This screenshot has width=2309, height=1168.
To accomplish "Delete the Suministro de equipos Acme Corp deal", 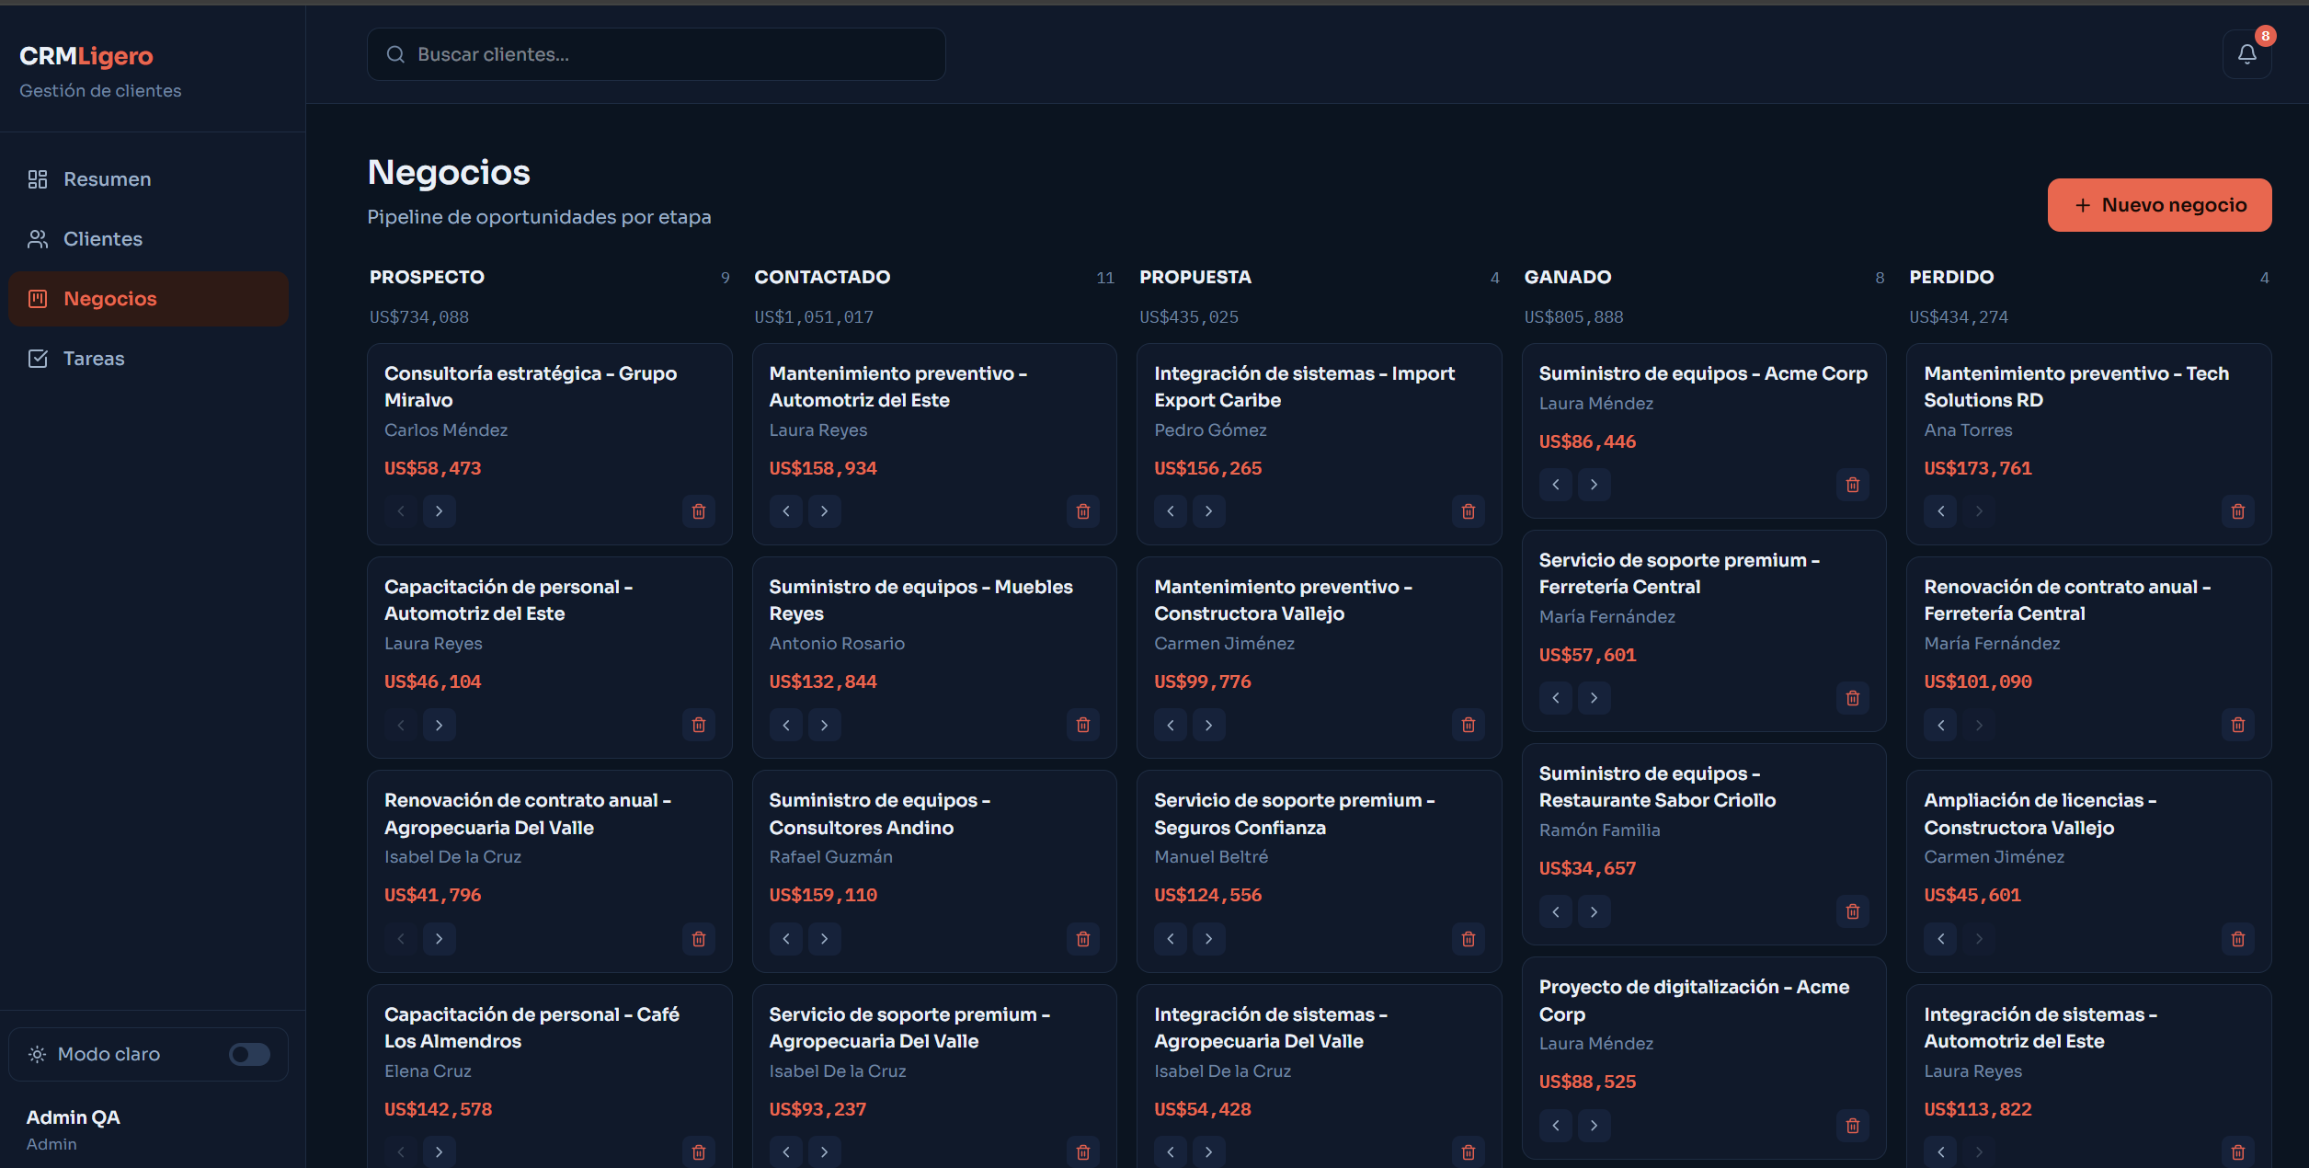I will tap(1853, 485).
